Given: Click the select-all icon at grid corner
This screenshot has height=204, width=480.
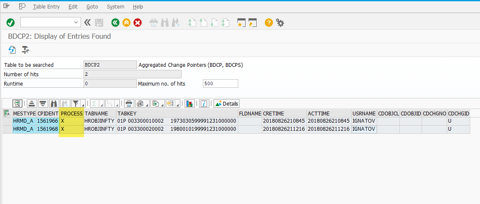Looking at the screenshot, I should click(x=6, y=113).
